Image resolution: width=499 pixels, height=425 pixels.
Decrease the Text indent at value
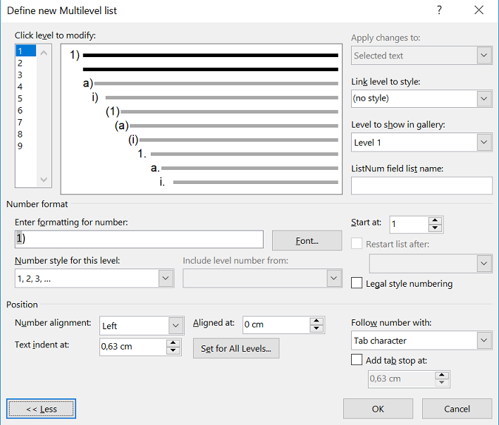[x=173, y=351]
